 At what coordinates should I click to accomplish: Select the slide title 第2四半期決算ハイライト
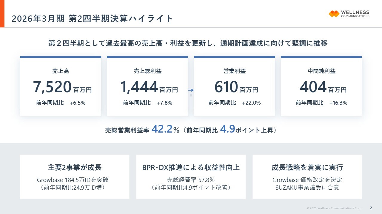(x=92, y=18)
